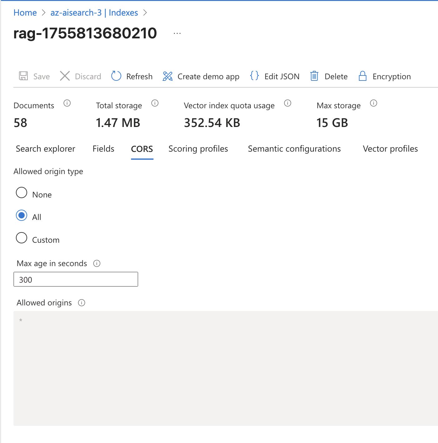The width and height of the screenshot is (438, 443).
Task: Switch to the Fields tab
Action: [x=103, y=149]
